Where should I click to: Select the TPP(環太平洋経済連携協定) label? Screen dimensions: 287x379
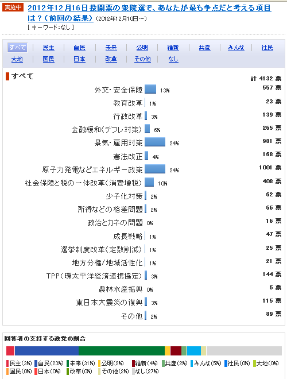click(x=94, y=276)
